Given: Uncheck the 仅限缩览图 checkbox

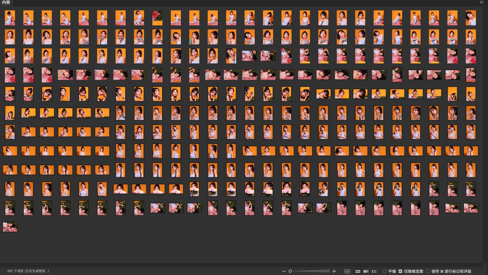Looking at the screenshot, I should tap(400, 271).
